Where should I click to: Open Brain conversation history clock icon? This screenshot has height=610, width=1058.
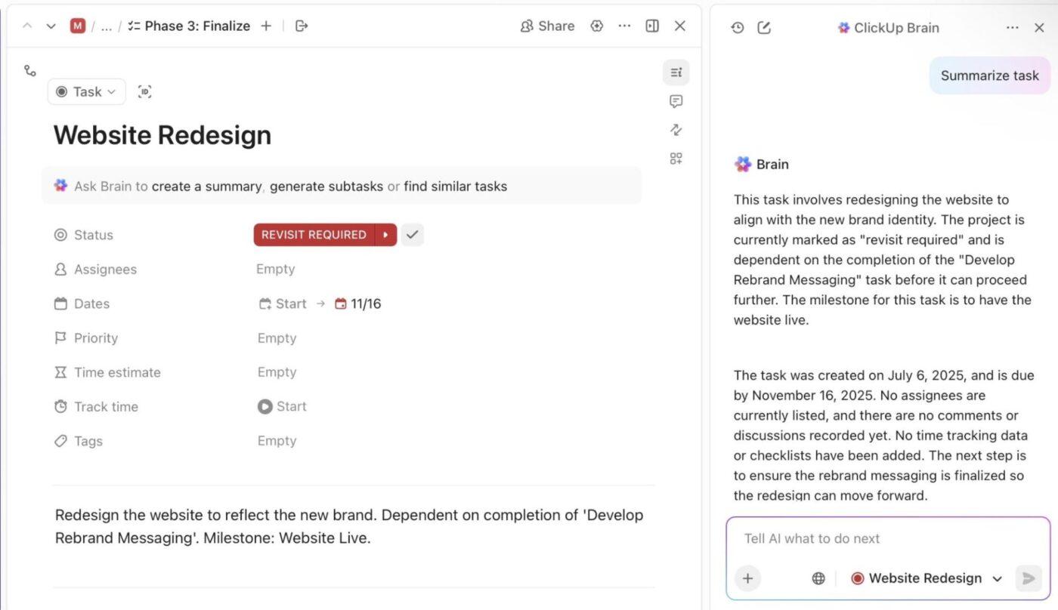pos(737,27)
